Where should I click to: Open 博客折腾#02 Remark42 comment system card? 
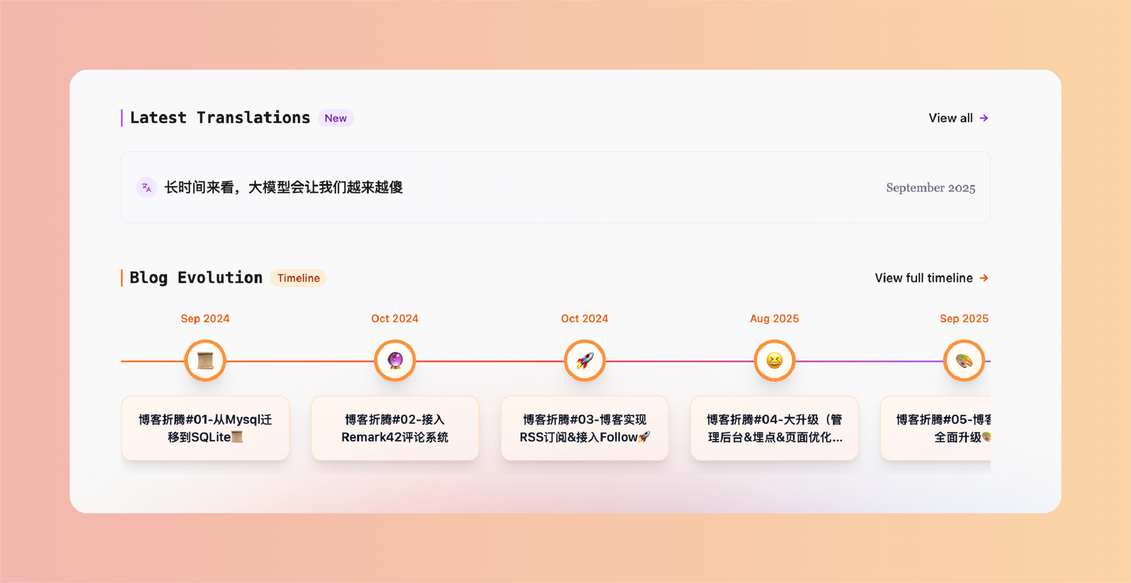395,428
